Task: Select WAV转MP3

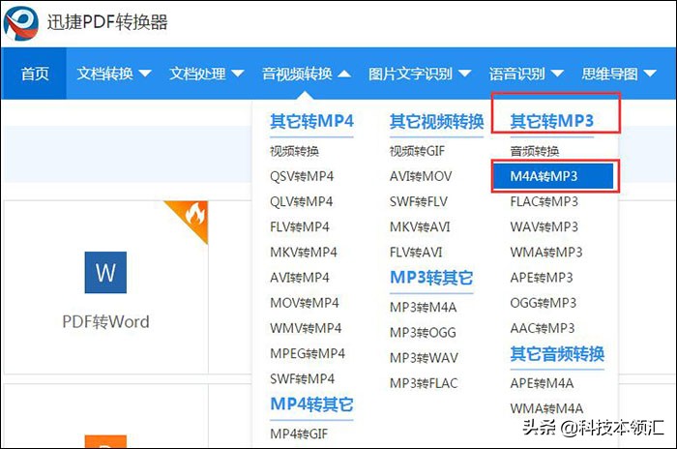Action: pyautogui.click(x=544, y=226)
